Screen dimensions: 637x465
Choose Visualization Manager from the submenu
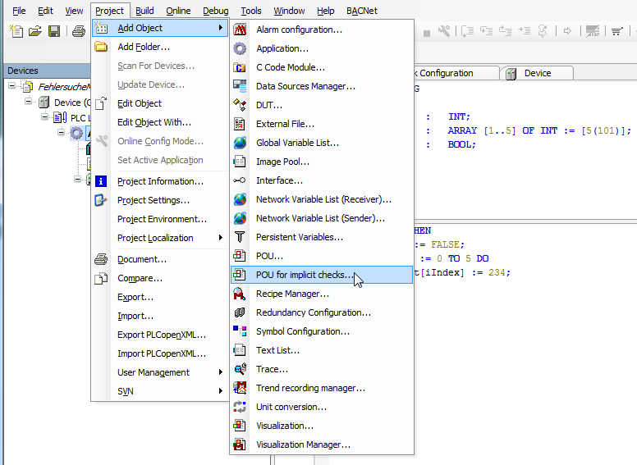pos(303,444)
